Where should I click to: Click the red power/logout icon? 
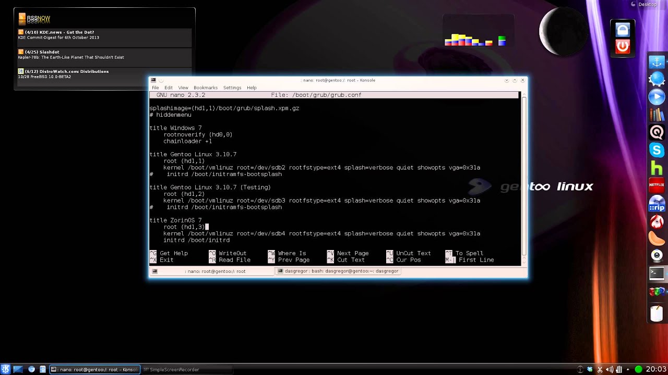(x=623, y=46)
